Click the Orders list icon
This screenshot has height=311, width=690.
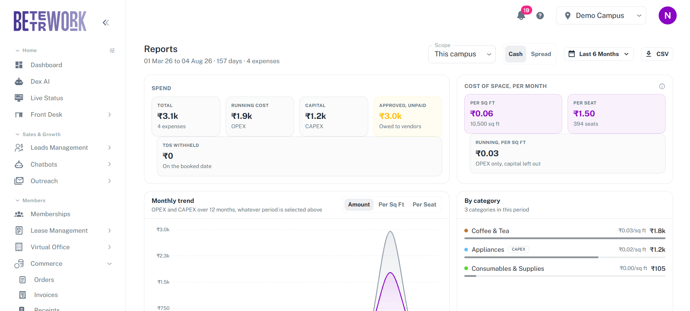coord(22,280)
